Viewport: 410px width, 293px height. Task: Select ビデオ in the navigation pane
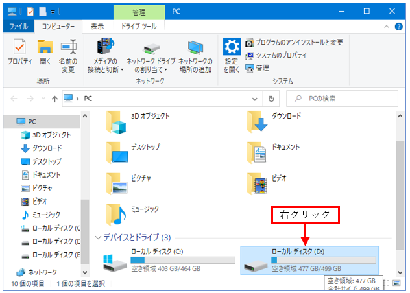[34, 202]
